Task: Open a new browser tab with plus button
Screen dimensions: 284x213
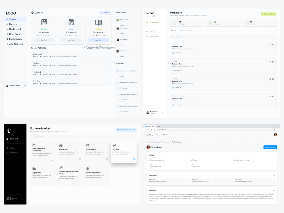Action: pos(159,126)
